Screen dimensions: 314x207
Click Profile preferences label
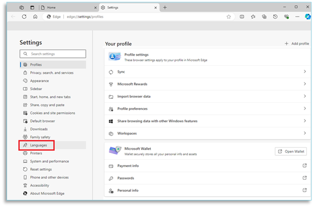132,109
